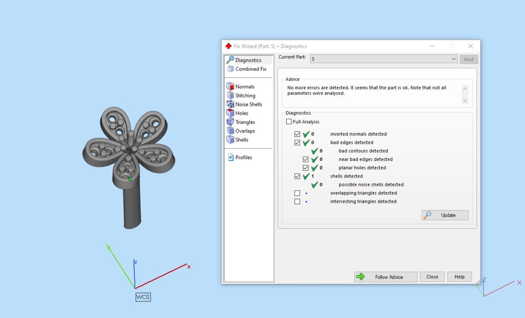Open the Profiles page in sidebar
This screenshot has width=525, height=318.
click(x=243, y=157)
